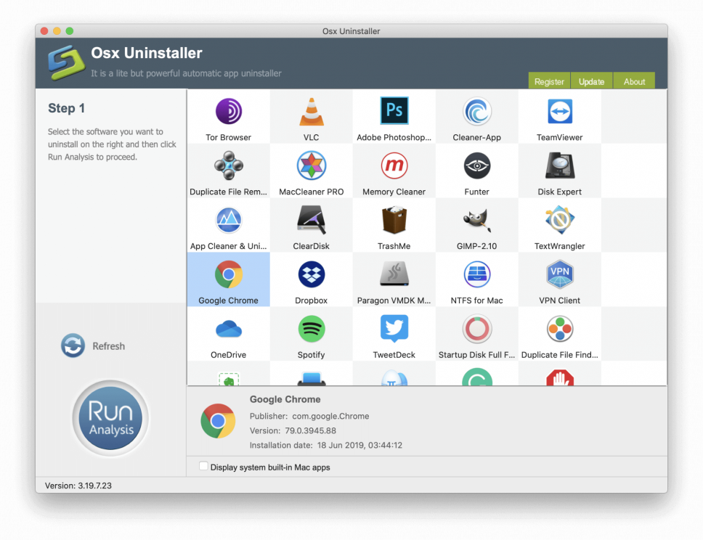703x540 pixels.
Task: Open the About tab
Action: pyautogui.click(x=634, y=81)
